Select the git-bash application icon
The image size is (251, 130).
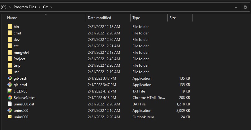[10, 78]
